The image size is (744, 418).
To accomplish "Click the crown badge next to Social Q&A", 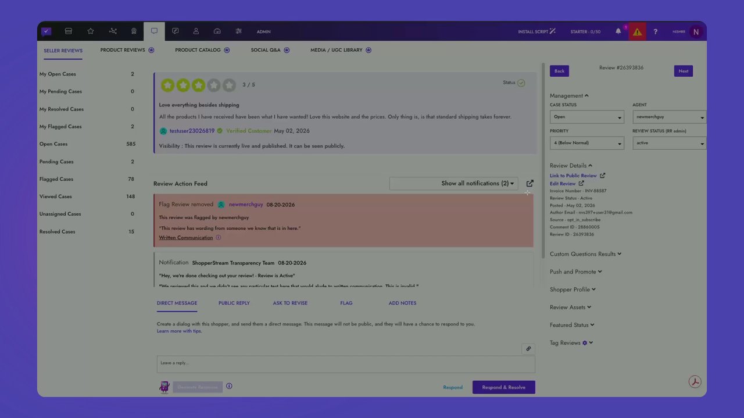I will point(287,50).
